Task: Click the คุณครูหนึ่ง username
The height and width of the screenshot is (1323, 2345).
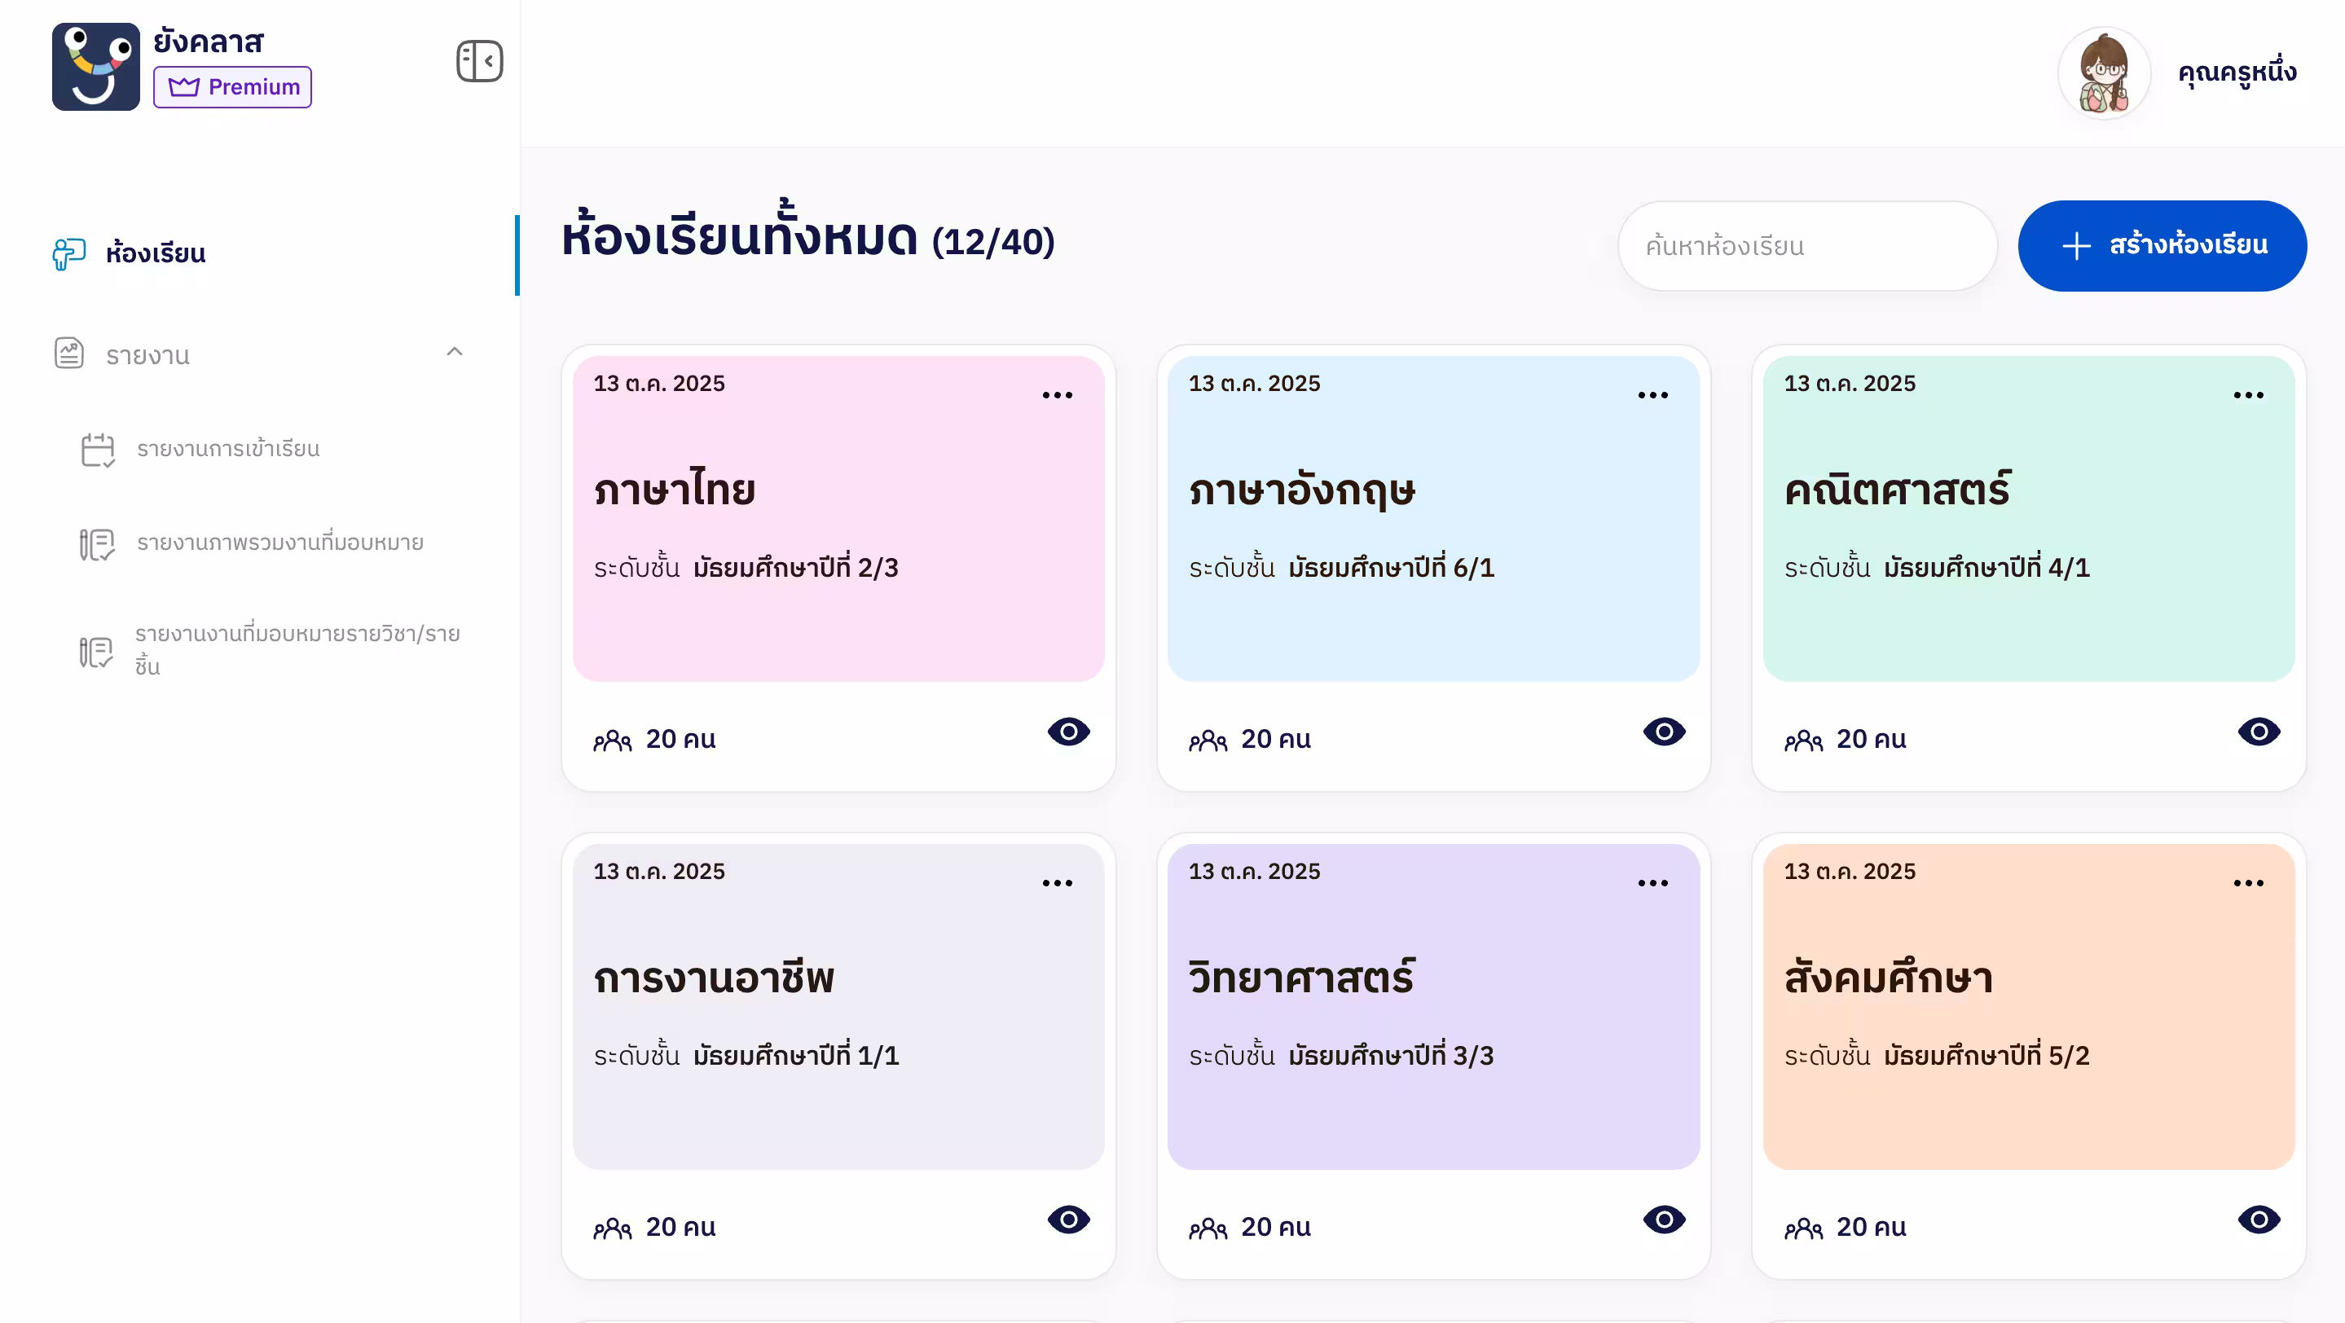Action: point(2237,73)
